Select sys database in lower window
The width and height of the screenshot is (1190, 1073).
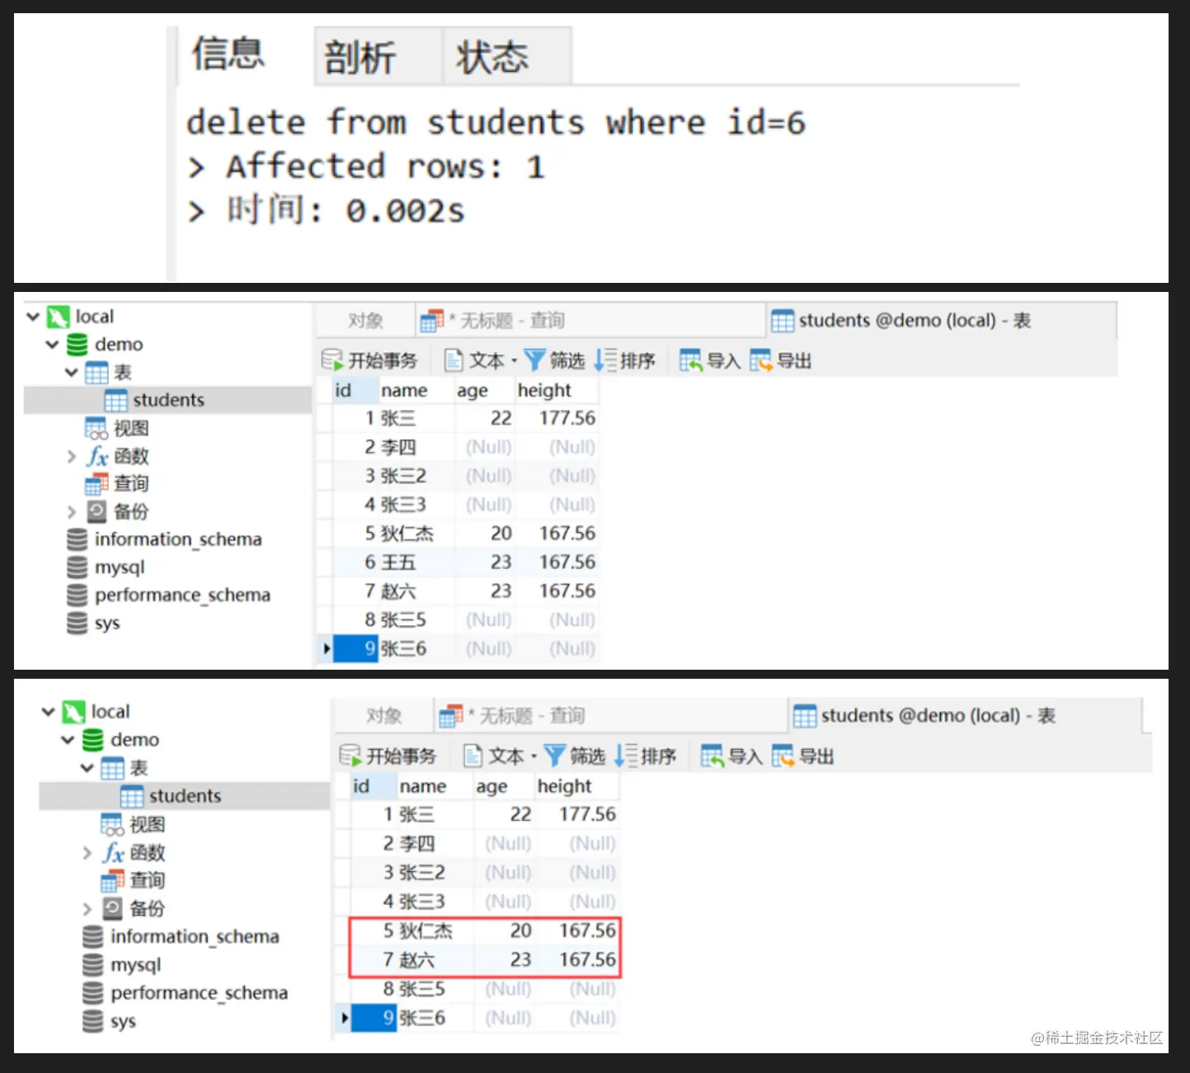[x=110, y=1021]
